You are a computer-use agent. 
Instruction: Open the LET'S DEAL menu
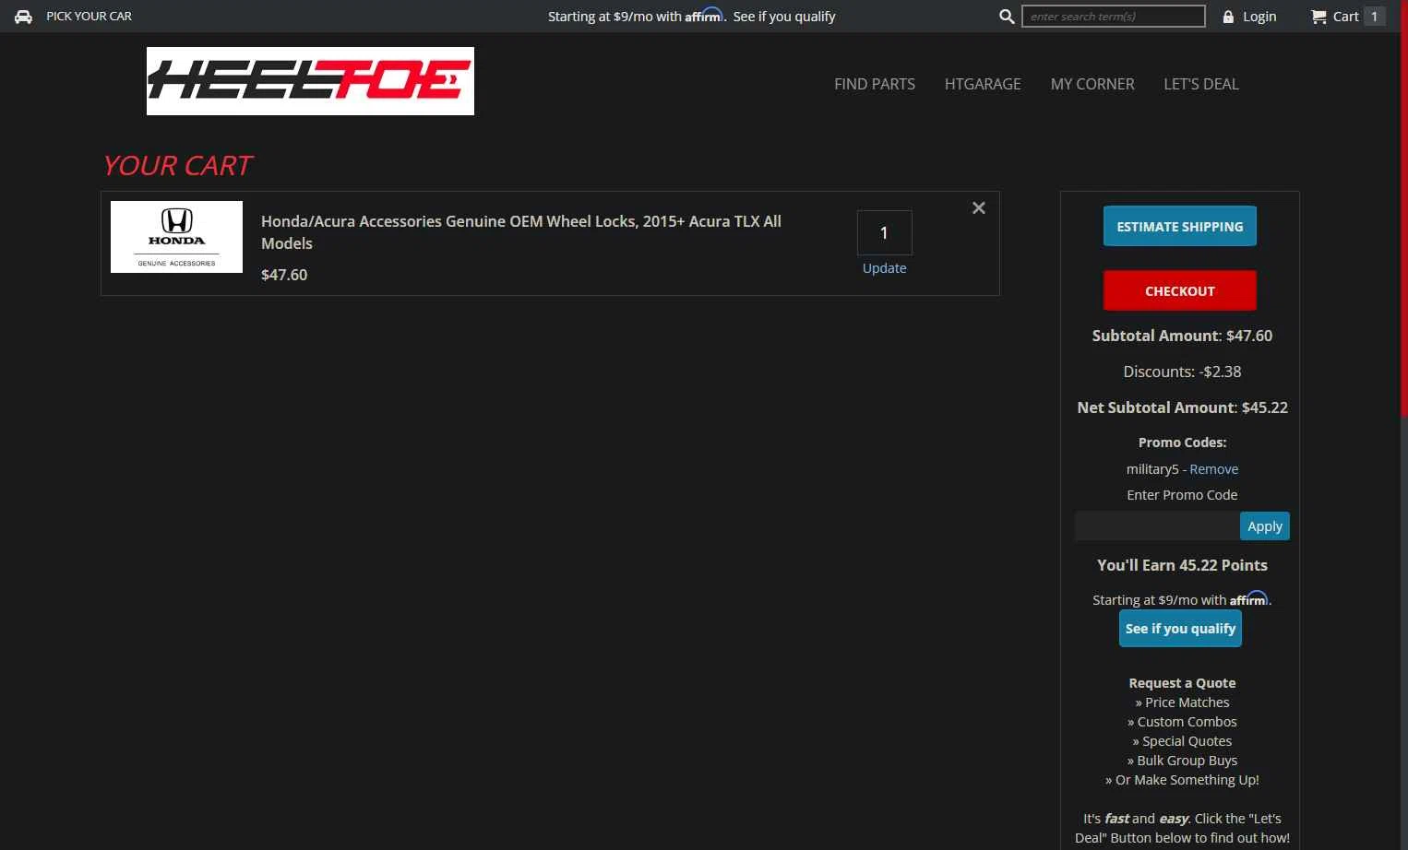click(x=1201, y=84)
